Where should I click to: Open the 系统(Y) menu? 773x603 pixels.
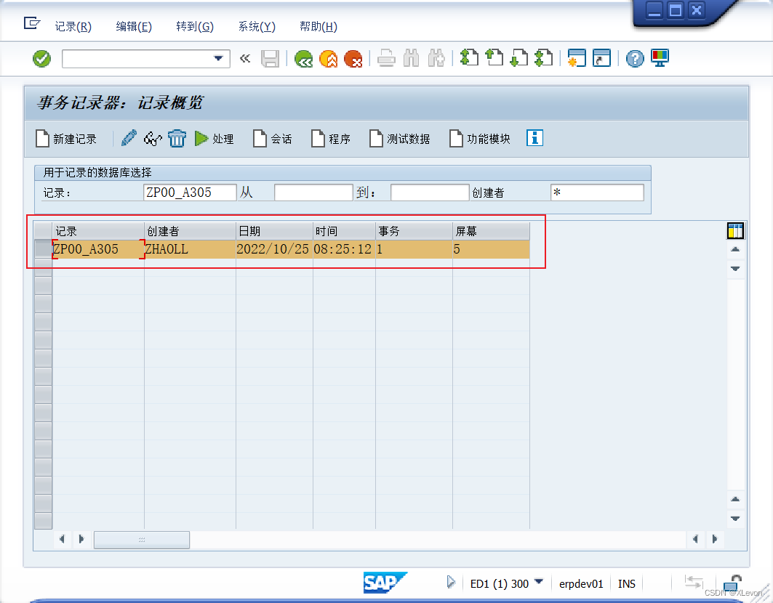coord(255,26)
